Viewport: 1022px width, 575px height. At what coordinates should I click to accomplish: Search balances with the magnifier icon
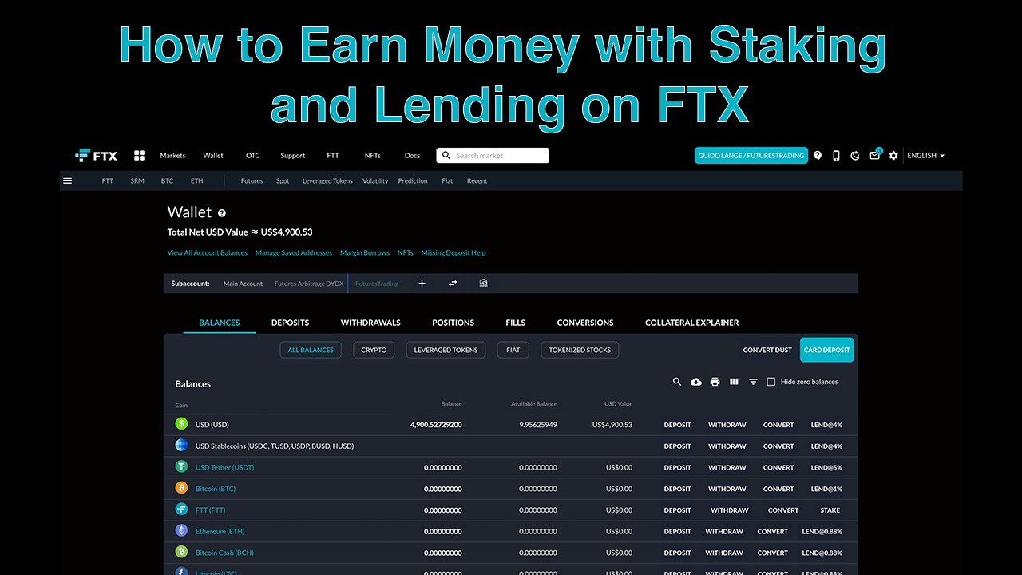point(677,382)
